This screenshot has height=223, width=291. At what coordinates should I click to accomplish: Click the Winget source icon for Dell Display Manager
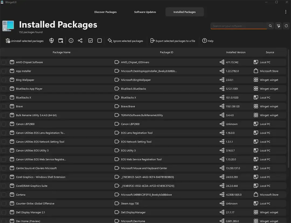256,212
